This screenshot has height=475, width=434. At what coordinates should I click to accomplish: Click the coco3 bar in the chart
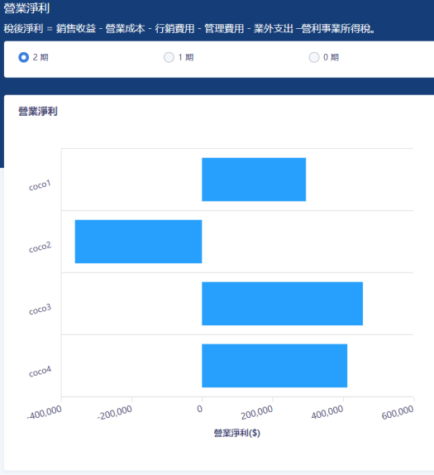(283, 304)
